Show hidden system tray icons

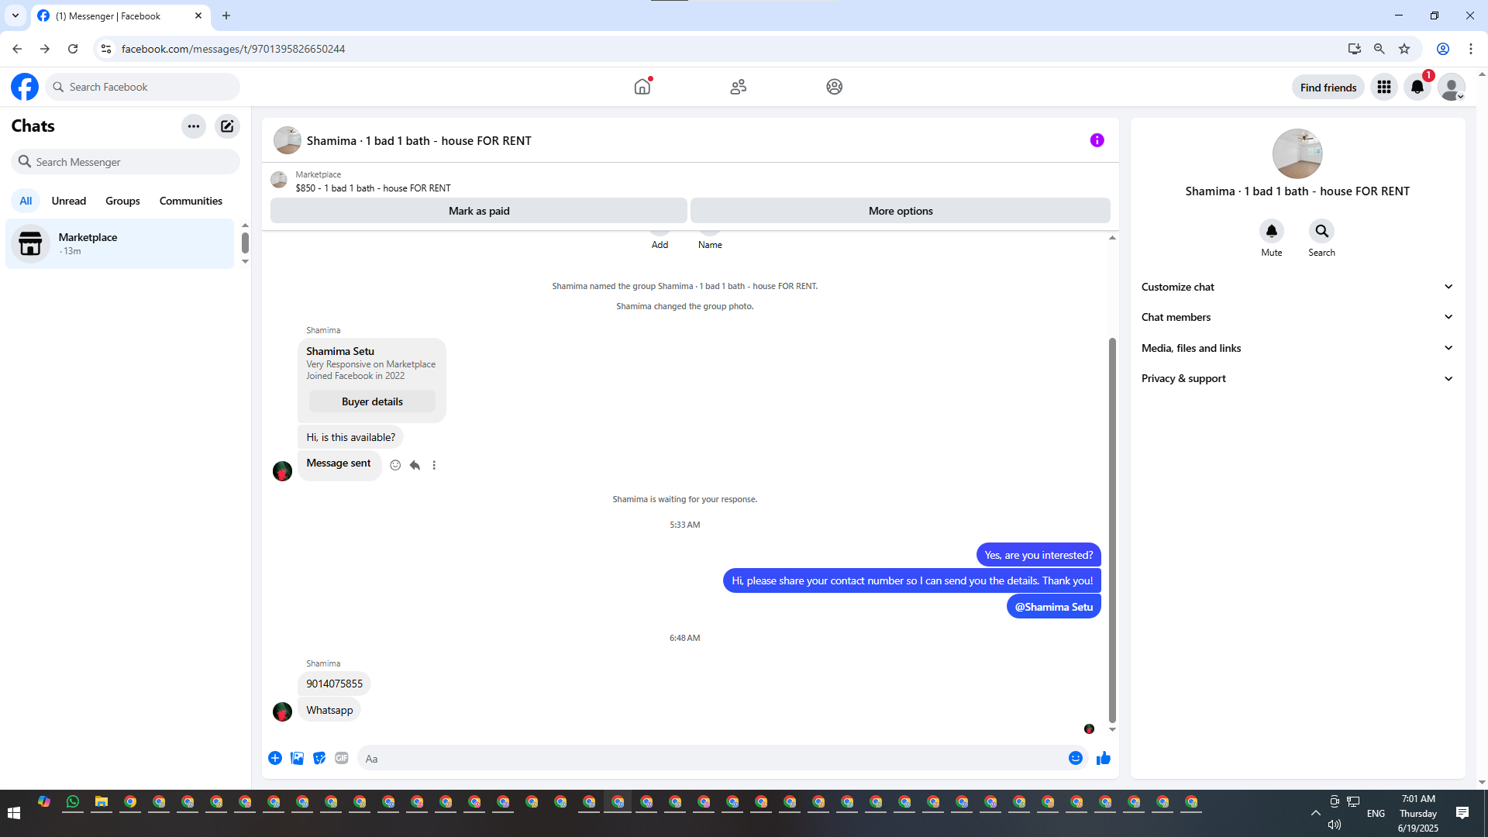click(1315, 813)
